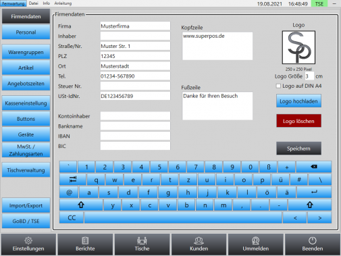Screen dimensions: 341x256
Task: Open Berichte via the clipboard icon
Action: pos(85,240)
